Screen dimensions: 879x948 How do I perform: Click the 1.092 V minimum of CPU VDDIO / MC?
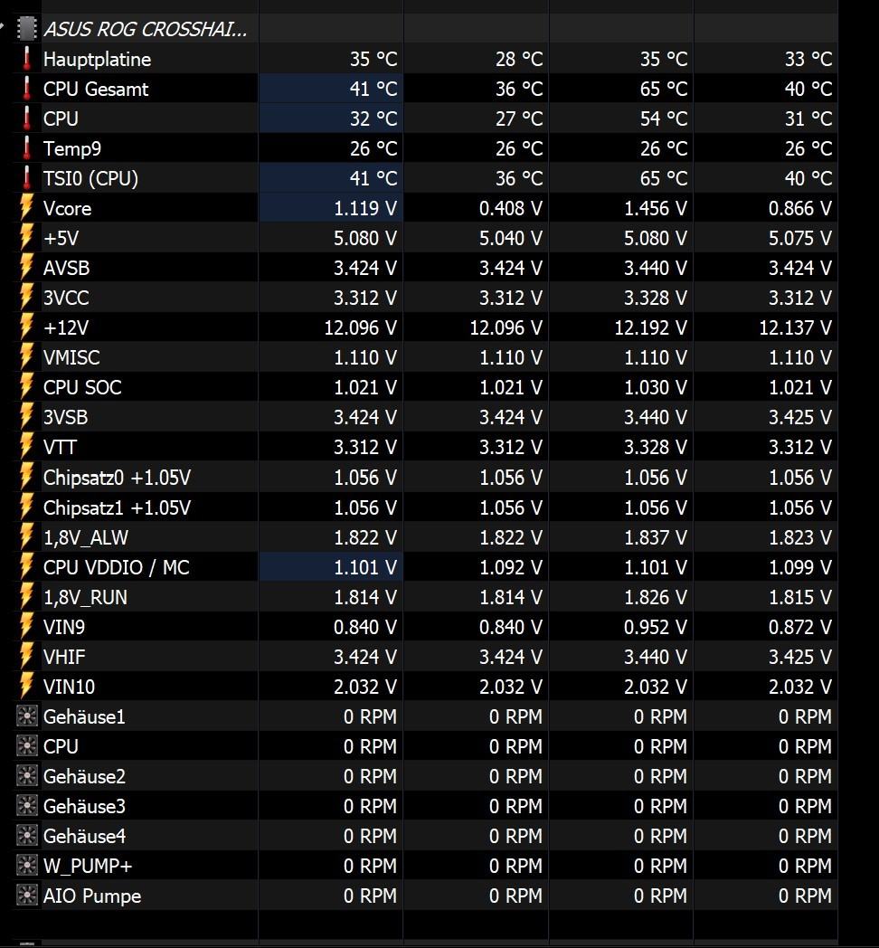pos(510,567)
